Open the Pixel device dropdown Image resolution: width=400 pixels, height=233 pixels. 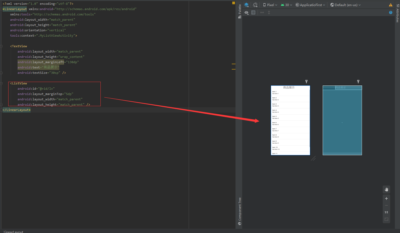coord(270,5)
